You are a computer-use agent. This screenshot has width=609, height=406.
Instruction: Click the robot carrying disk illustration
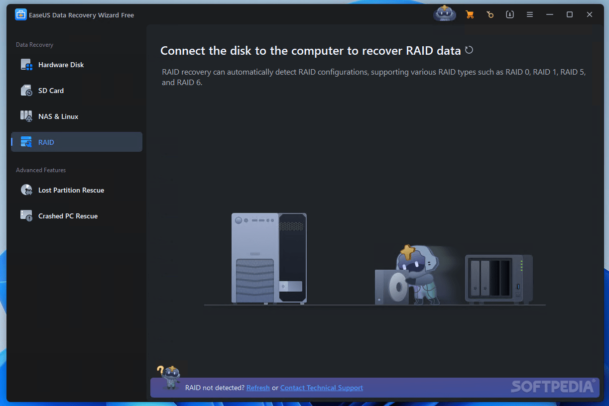click(408, 274)
